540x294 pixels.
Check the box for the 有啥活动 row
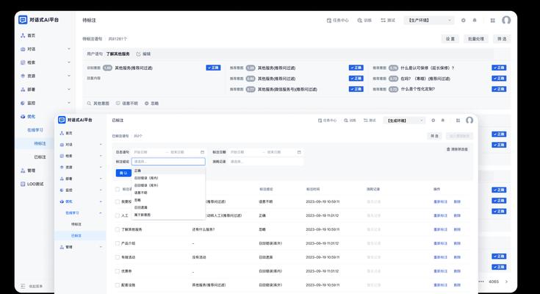pyautogui.click(x=118, y=257)
